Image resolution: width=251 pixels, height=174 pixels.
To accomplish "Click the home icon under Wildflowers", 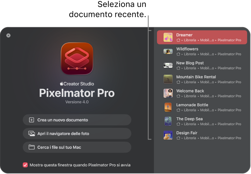I will coord(178,54).
